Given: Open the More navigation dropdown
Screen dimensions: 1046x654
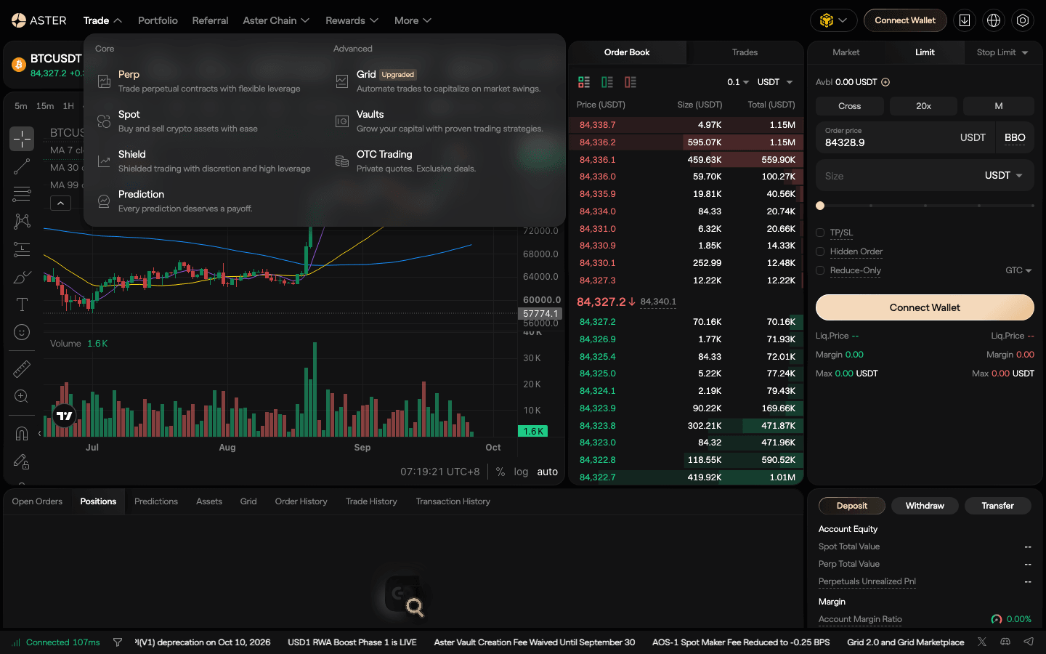Looking at the screenshot, I should point(413,20).
